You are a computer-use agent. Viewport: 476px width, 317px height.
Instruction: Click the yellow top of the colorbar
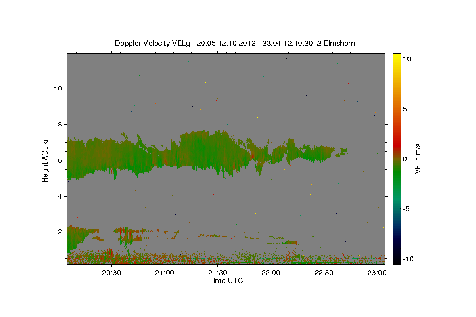(x=396, y=57)
